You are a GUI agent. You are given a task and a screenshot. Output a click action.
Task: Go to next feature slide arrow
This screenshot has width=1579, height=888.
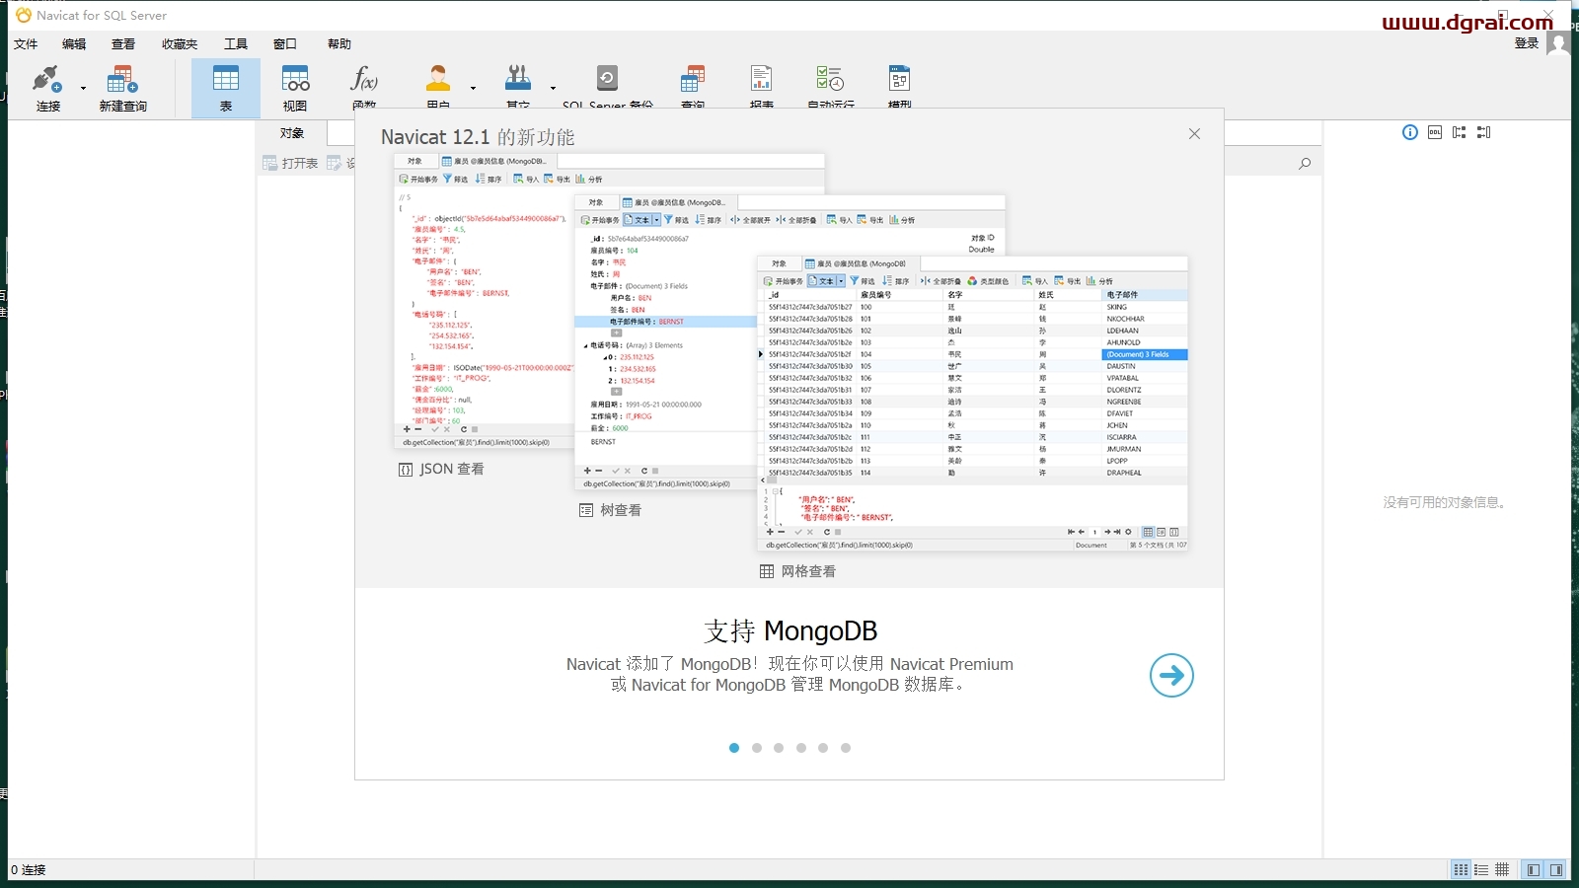[1171, 675]
